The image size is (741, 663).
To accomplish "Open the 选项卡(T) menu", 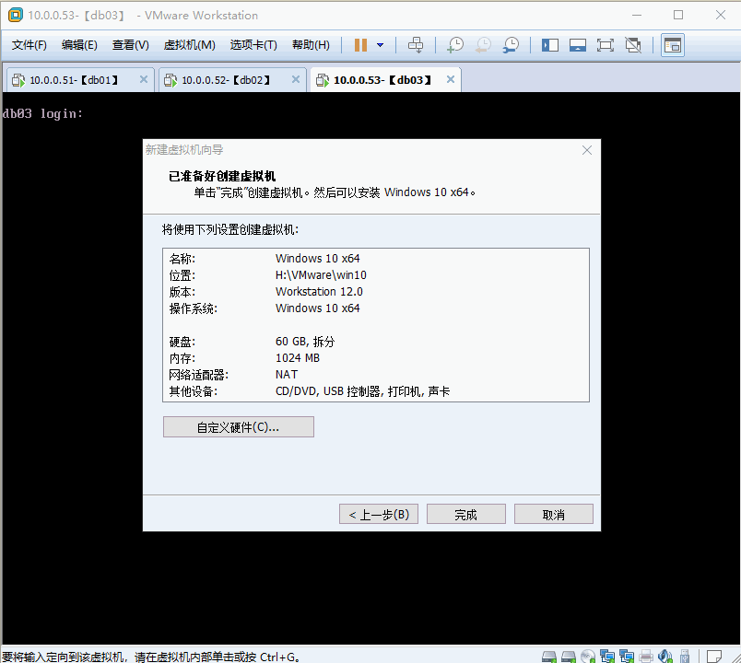I will coord(253,45).
